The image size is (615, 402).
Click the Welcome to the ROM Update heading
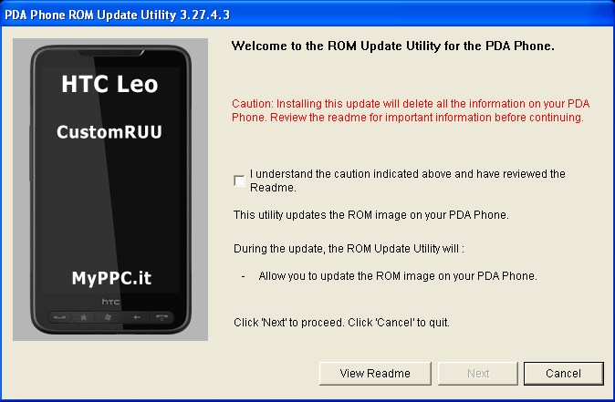pos(393,46)
